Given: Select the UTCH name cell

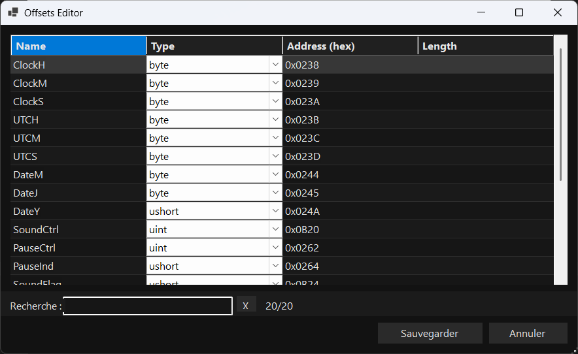Looking at the screenshot, I should point(78,120).
